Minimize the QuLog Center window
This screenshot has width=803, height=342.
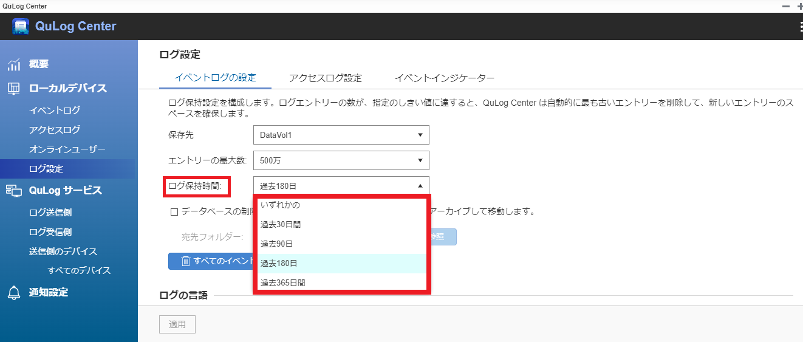(786, 5)
